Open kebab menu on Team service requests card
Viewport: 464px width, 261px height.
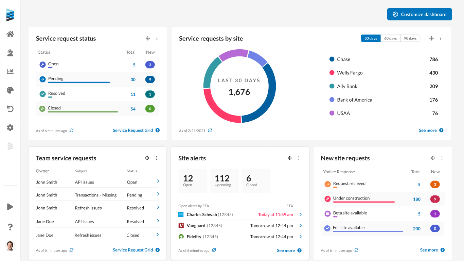click(156, 158)
